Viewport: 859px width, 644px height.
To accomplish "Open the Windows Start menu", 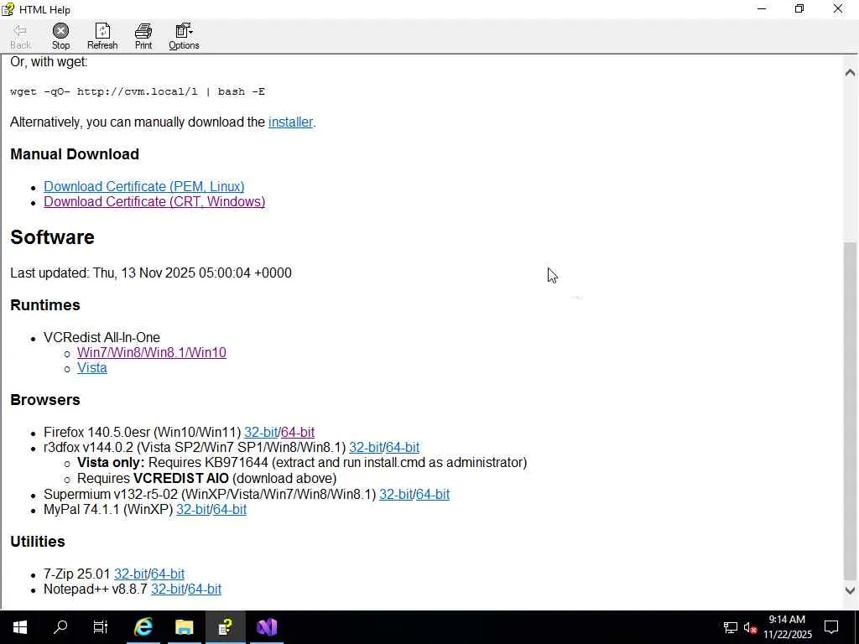I will pyautogui.click(x=20, y=627).
